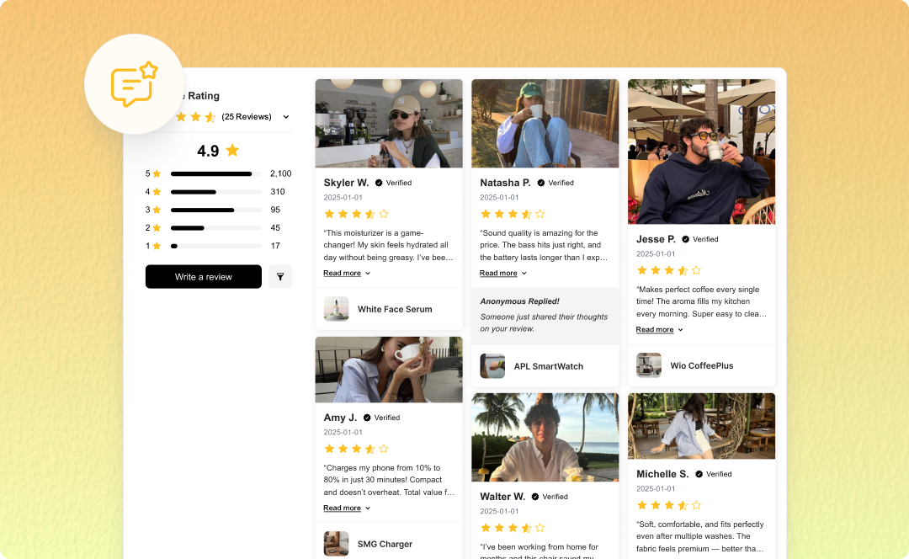Select the empty fifth star on Amy J.'s rating
Image resolution: width=909 pixels, height=559 pixels.
[x=384, y=449]
